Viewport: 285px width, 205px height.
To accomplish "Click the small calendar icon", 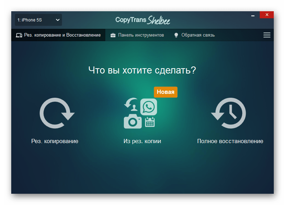I will (150, 122).
